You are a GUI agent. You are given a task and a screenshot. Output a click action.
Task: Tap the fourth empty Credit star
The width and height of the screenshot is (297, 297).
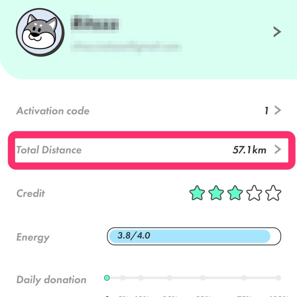254,193
